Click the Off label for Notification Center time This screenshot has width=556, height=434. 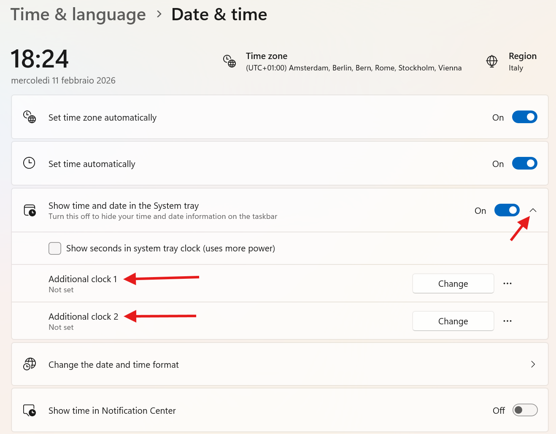point(499,411)
